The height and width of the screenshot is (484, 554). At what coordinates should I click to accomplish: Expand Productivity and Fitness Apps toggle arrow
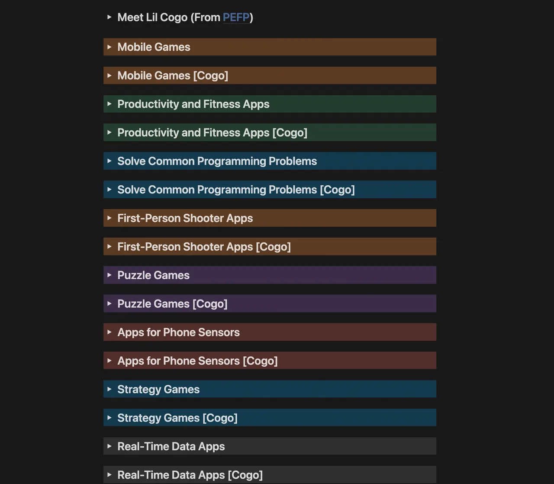tap(110, 104)
